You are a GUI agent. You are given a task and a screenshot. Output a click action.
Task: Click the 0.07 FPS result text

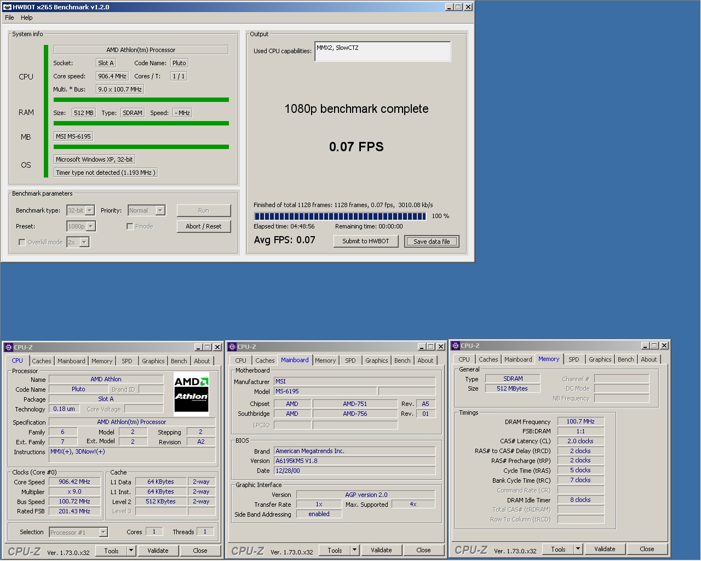357,147
